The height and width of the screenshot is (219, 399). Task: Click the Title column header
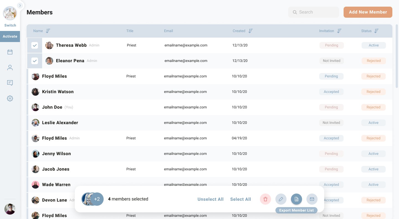coord(130,31)
